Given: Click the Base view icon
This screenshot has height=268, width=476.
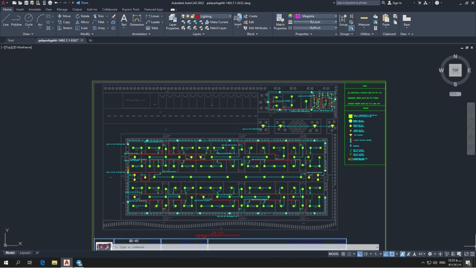Looking at the screenshot, I should click(x=407, y=20).
